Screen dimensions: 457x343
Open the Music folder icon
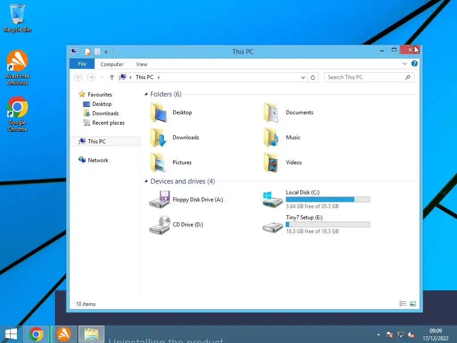tap(271, 138)
